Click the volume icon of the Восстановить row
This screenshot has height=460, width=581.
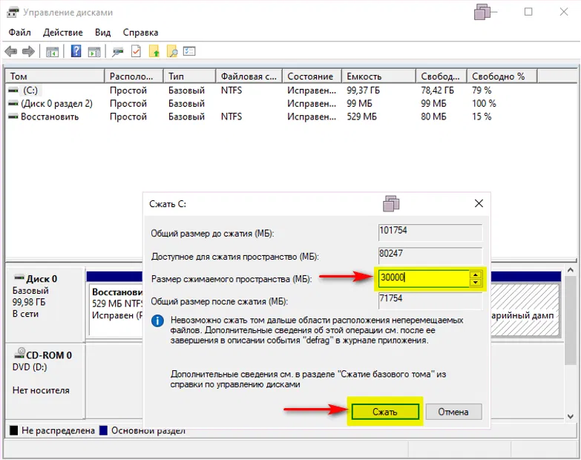[x=13, y=116]
